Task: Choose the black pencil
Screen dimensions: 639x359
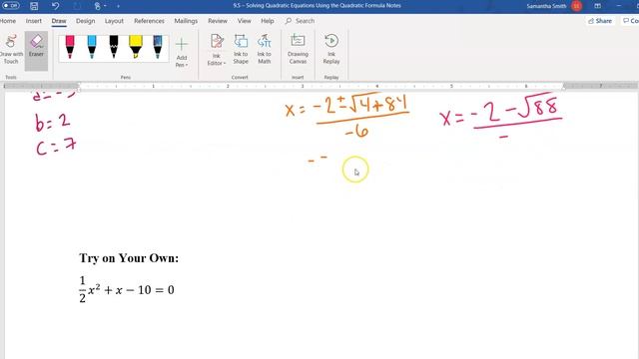Action: coord(114,47)
